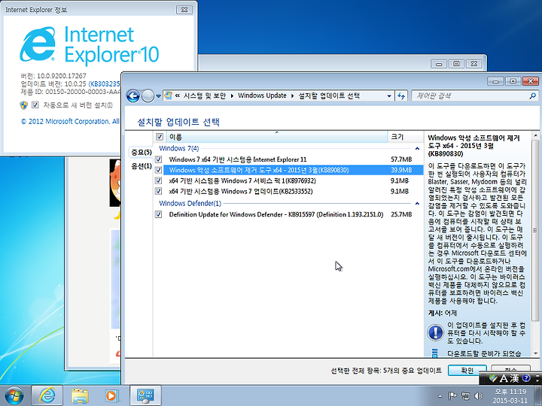The image size is (542, 406).
Task: Close the Internet Explorer 정보 dialog
Action: tap(184, 10)
